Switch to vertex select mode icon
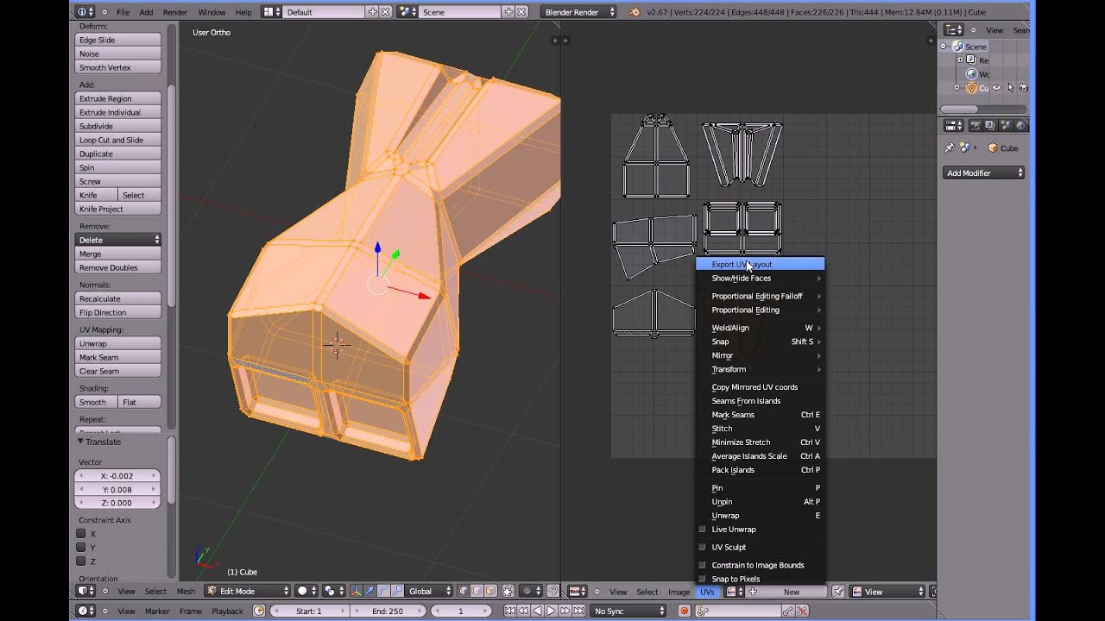The width and height of the screenshot is (1105, 621). 463,591
